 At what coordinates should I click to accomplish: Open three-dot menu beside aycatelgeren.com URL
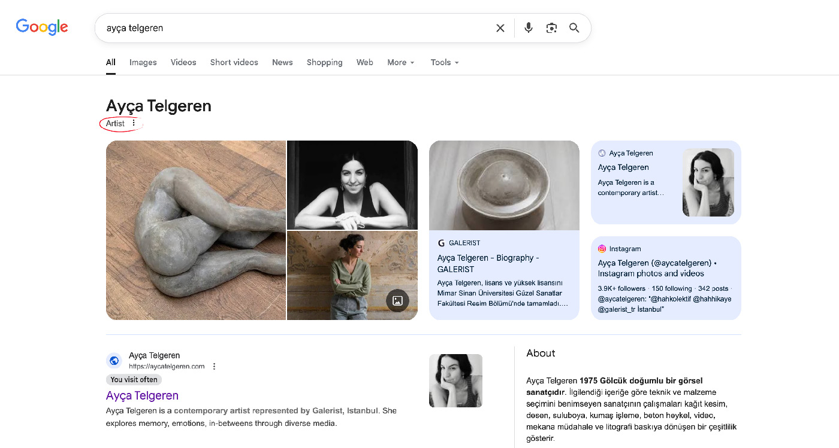point(214,367)
